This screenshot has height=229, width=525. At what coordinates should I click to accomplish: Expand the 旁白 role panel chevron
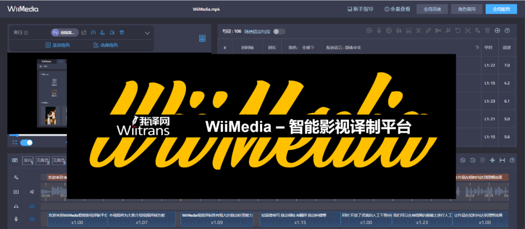pos(147,33)
